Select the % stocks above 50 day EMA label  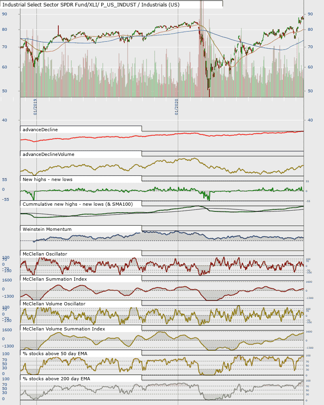click(55, 354)
